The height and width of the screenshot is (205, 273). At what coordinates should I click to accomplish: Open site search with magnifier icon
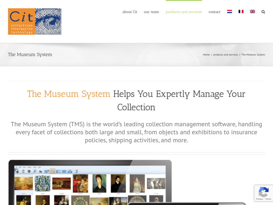pos(263,12)
